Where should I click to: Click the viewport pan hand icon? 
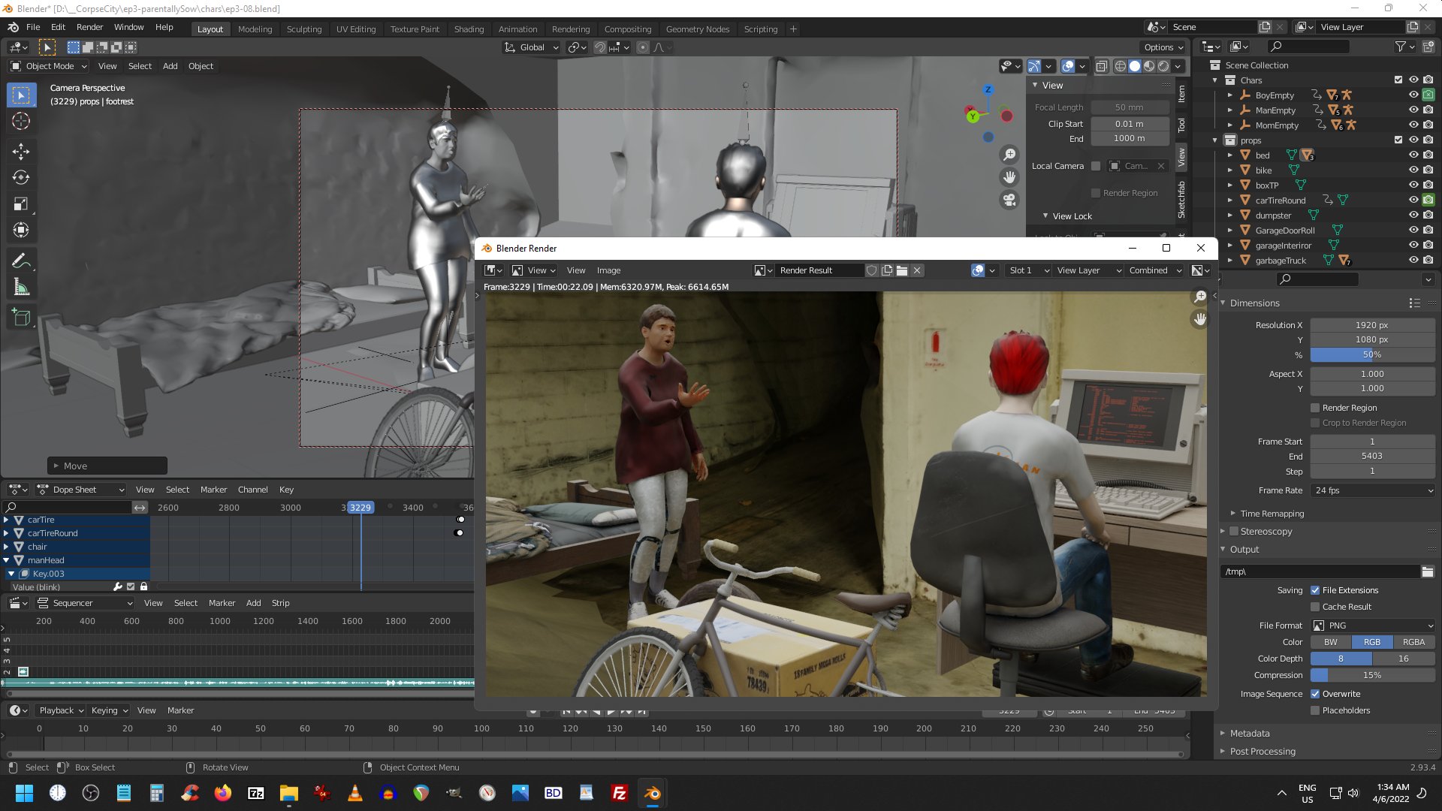point(1009,177)
